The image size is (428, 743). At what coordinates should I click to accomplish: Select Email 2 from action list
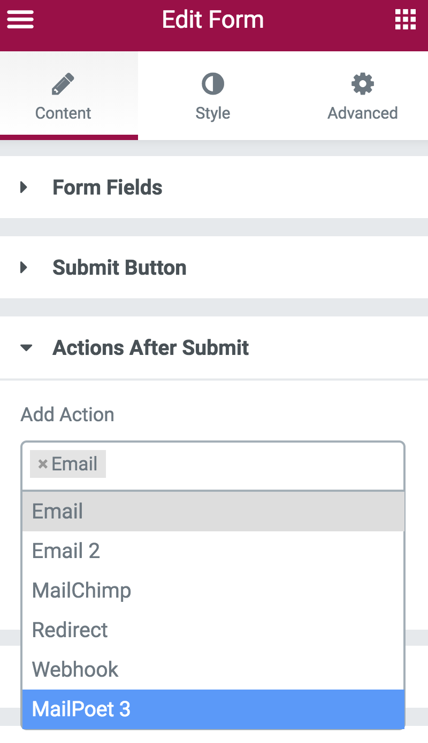66,551
